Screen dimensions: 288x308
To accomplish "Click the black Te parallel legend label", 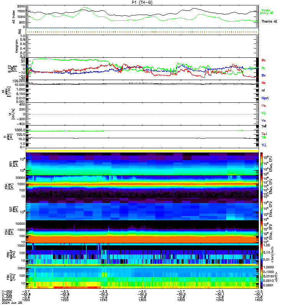I will 264,126.
